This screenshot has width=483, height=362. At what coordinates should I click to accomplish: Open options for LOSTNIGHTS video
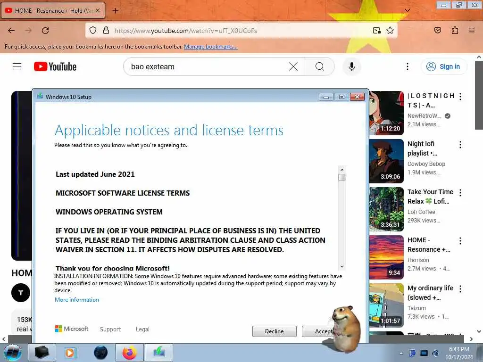pyautogui.click(x=460, y=97)
